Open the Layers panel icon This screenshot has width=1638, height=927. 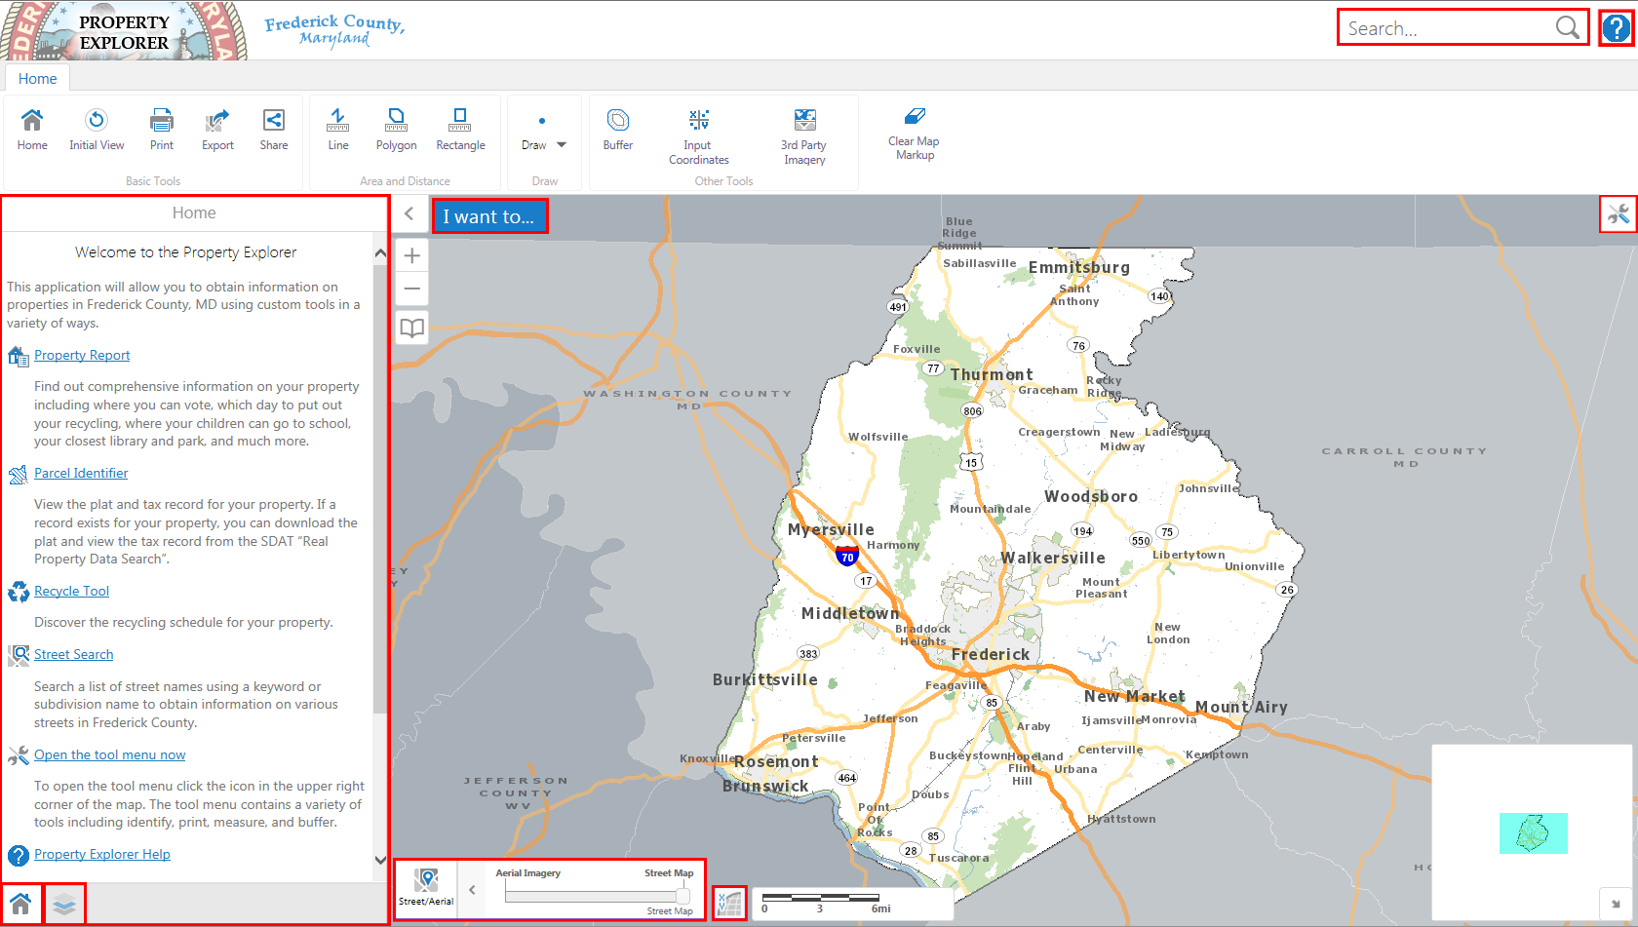pos(64,904)
